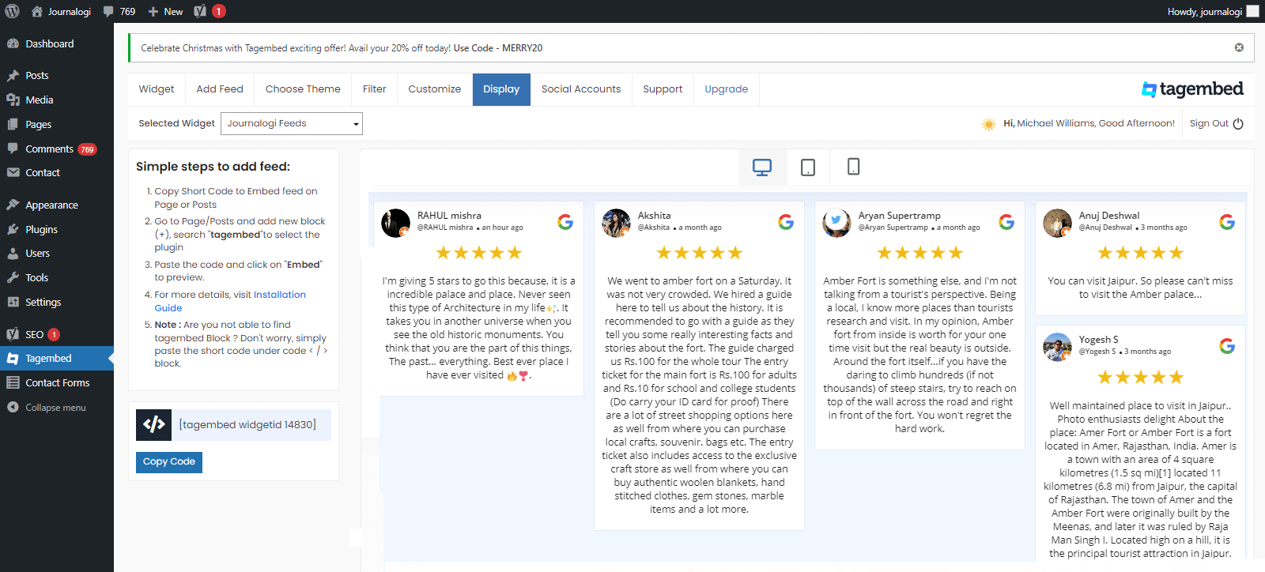Open the Customize tab

pos(435,89)
